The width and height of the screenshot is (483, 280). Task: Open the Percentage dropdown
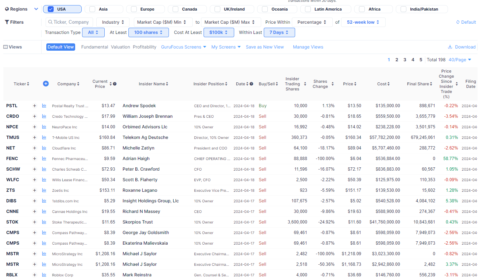(x=312, y=22)
